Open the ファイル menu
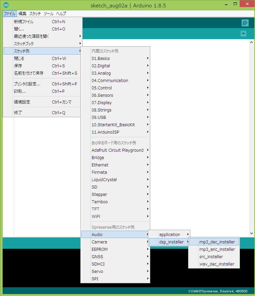The image size is (255, 296). point(10,14)
